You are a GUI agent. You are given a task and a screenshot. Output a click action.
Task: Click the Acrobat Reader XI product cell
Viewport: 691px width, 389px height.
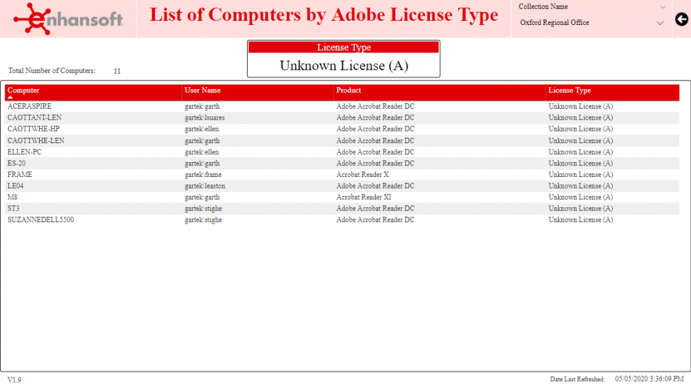[x=364, y=197]
